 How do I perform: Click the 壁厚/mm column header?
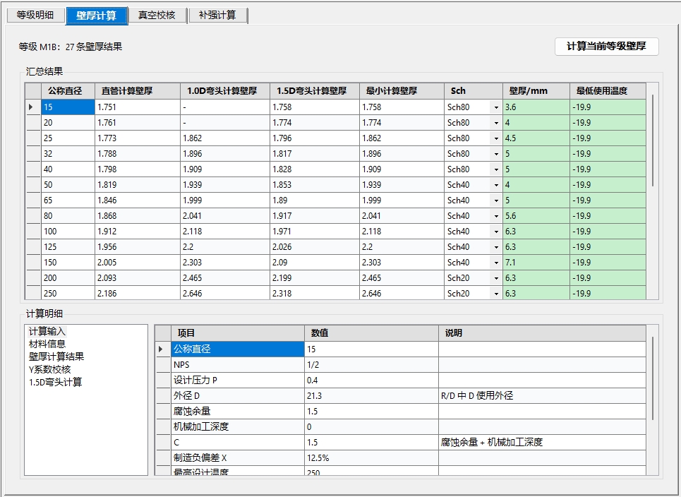536,91
